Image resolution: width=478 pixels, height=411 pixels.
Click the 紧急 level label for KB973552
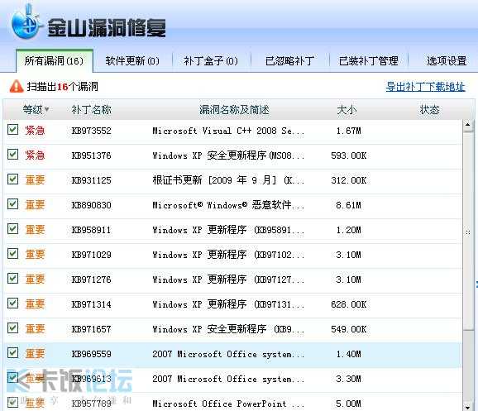pos(35,131)
